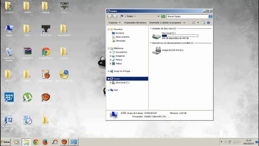Open the help icon in Equipo toolbar
The image size is (259, 146).
pos(208,23)
